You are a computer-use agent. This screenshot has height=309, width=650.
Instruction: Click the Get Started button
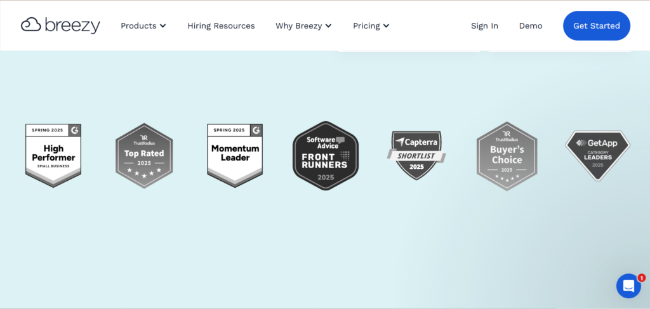click(597, 25)
